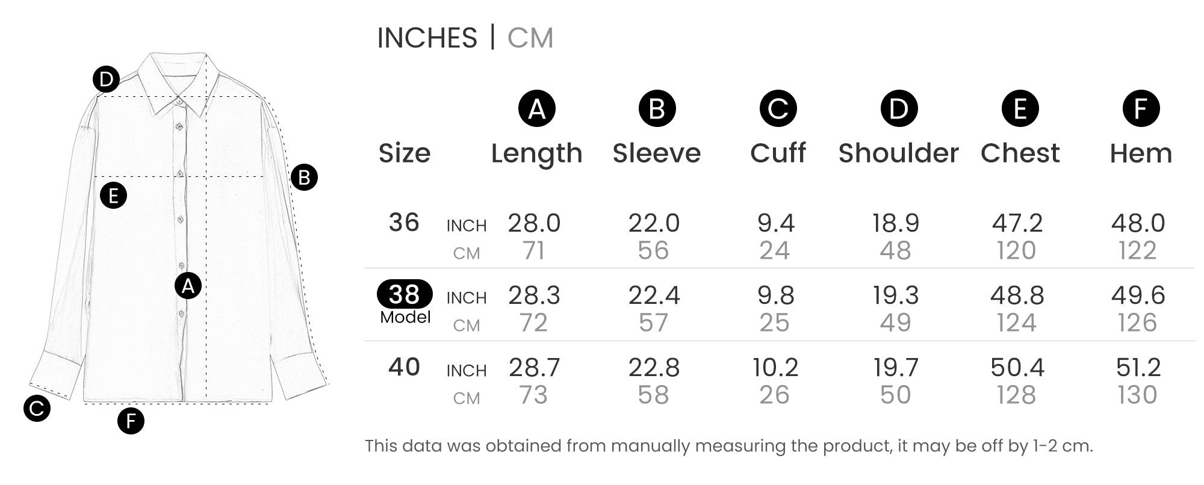Click the C marker near the shirt cuff
This screenshot has width=1204, height=485.
tap(37, 409)
